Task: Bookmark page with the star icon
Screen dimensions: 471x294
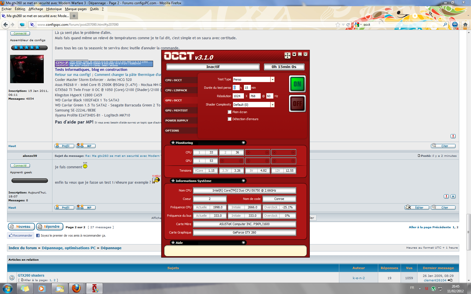Action: tap(338, 25)
